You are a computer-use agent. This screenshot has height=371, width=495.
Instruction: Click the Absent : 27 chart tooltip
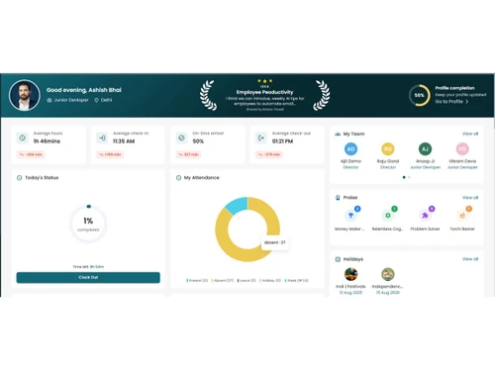coord(274,242)
